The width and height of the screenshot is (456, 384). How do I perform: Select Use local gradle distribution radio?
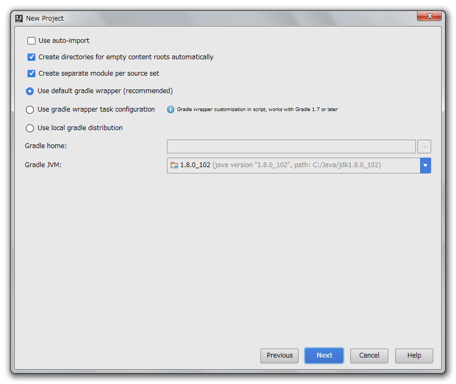[30, 128]
